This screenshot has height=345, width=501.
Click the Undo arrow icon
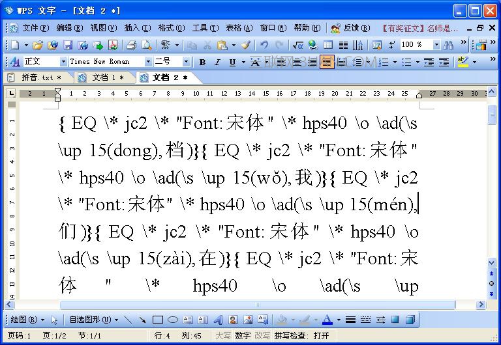[x=264, y=45]
